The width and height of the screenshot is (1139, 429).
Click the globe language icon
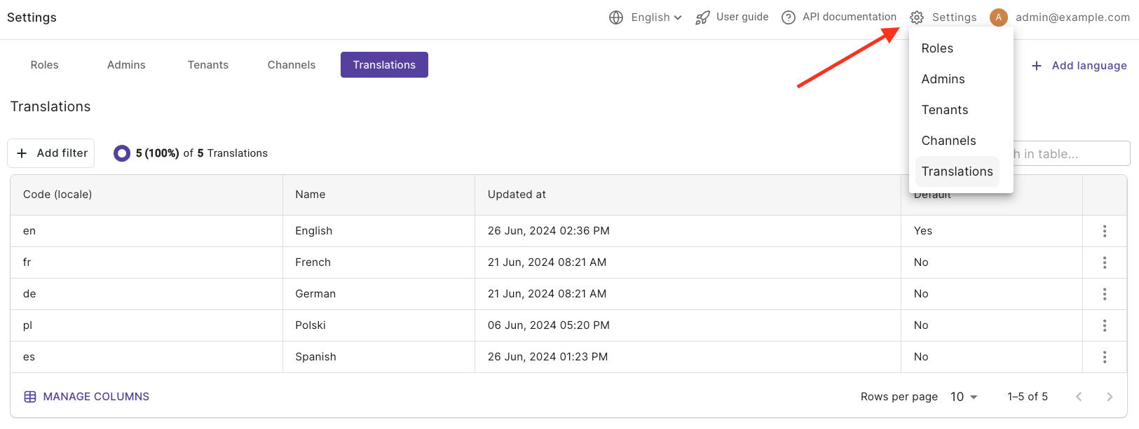point(616,17)
